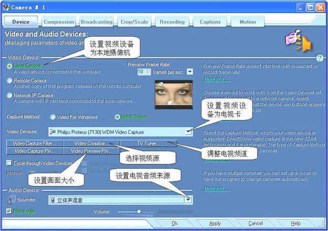The width and height of the screenshot is (328, 231).
Task: Adjust the Volume slider
Action: pyautogui.click(x=139, y=211)
